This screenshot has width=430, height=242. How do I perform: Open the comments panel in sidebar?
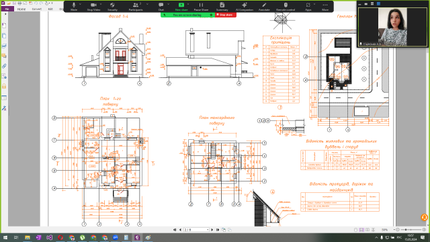[x=4, y=56]
